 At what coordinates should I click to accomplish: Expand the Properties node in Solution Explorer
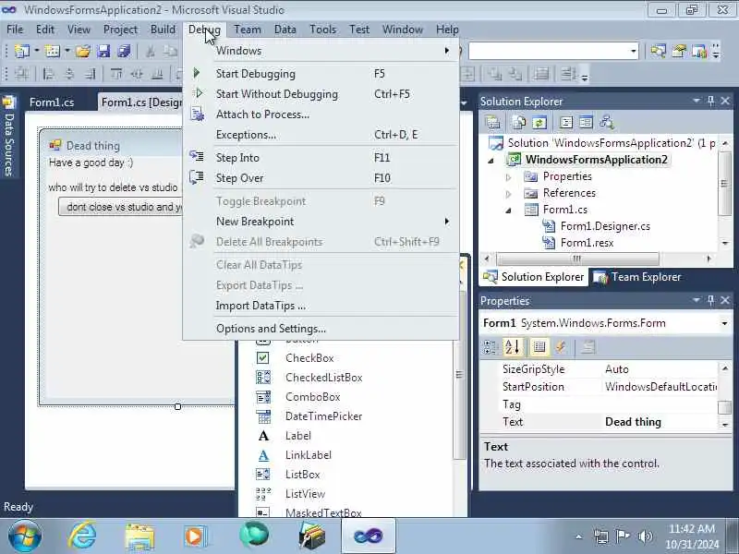(509, 177)
